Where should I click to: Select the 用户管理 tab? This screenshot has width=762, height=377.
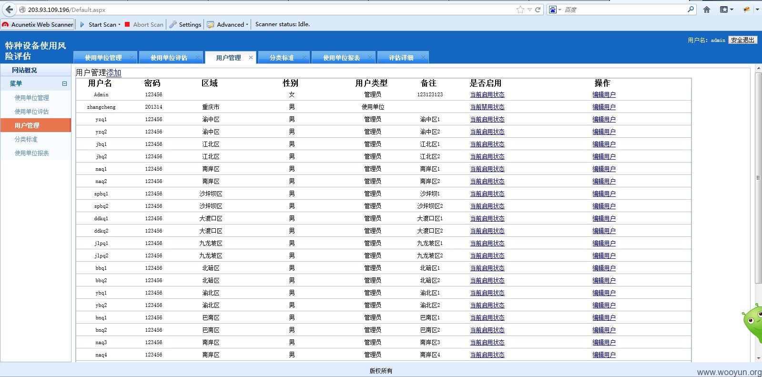pos(229,58)
